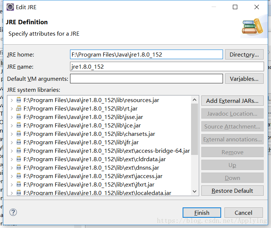Click the Eclipse icon in the title bar
The width and height of the screenshot is (271, 228).
click(x=10, y=7)
